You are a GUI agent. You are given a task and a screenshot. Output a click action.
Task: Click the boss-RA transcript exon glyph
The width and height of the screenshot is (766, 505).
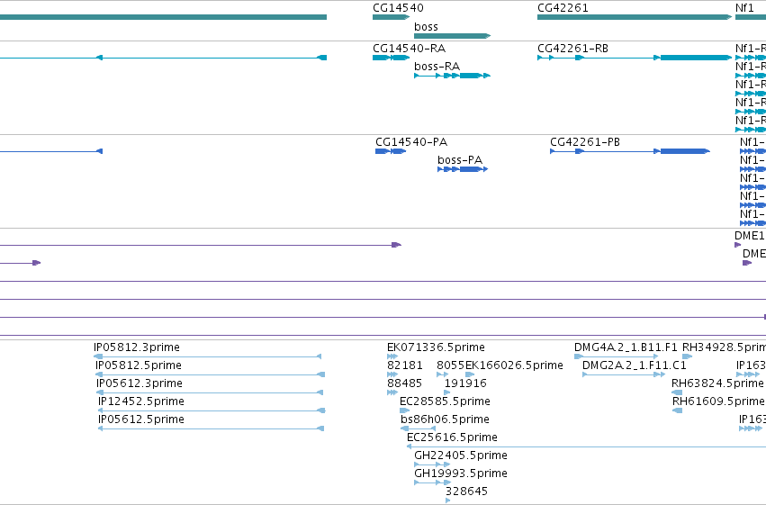click(470, 76)
